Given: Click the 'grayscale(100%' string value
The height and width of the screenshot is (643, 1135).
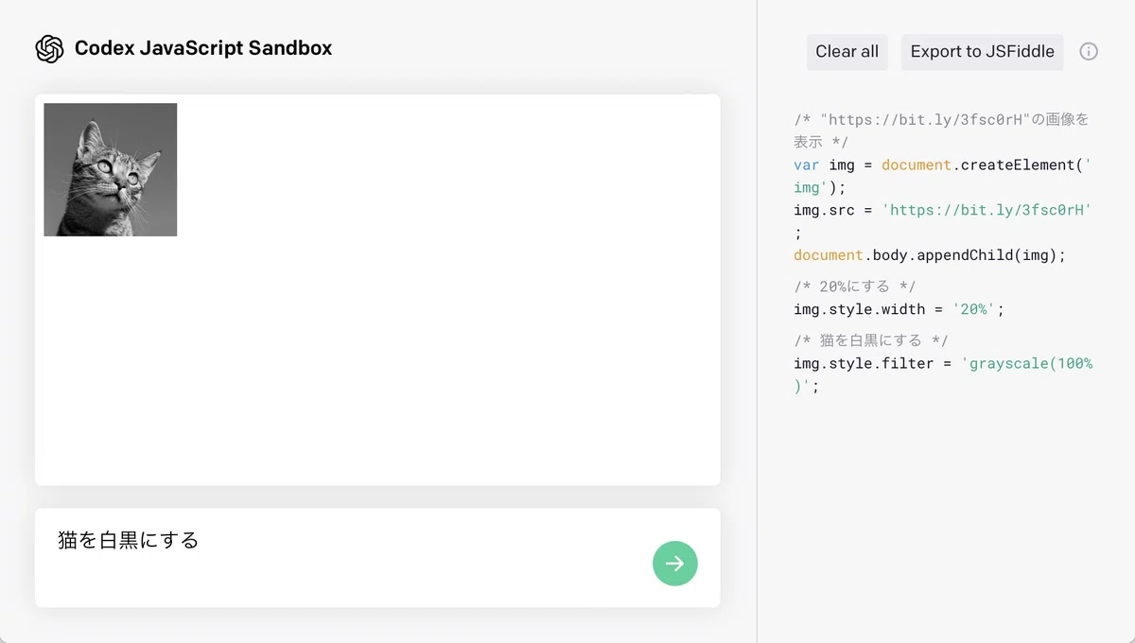Looking at the screenshot, I should [x=1026, y=363].
